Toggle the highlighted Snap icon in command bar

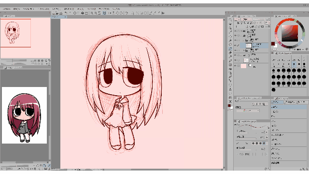click(x=104, y=13)
